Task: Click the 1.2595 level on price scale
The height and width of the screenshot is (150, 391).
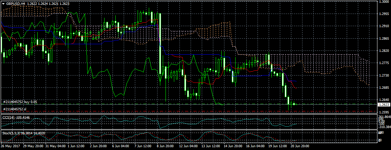Action: coord(384,112)
